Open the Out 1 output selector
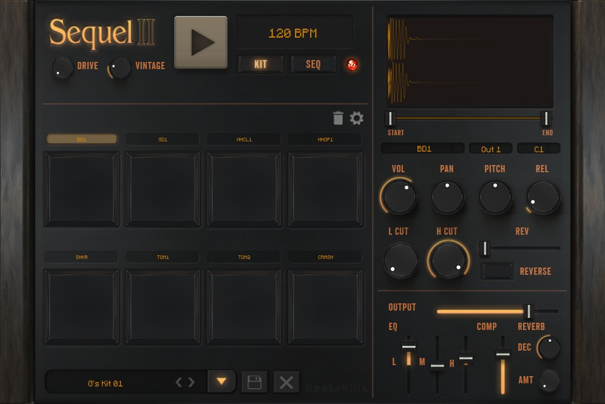Image resolution: width=605 pixels, height=404 pixels. pyautogui.click(x=491, y=149)
